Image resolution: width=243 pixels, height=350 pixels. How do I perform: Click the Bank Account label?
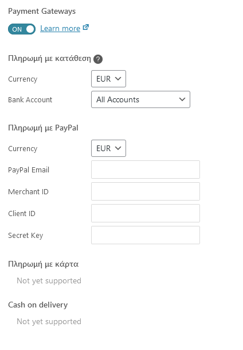click(30, 100)
